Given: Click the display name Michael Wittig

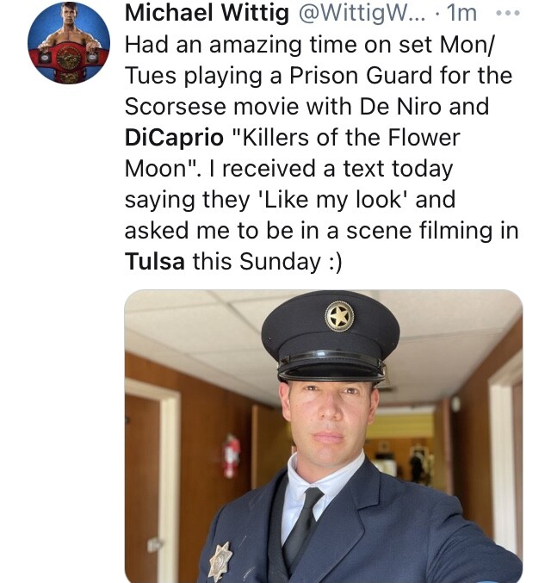Looking at the screenshot, I should tap(207, 14).
